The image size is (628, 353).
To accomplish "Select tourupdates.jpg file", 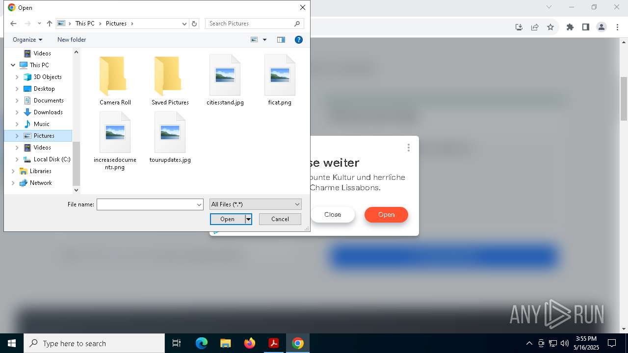I will [170, 138].
